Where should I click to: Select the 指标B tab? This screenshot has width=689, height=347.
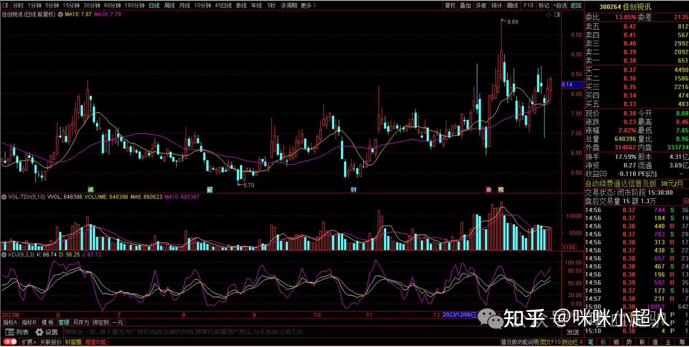click(29, 322)
